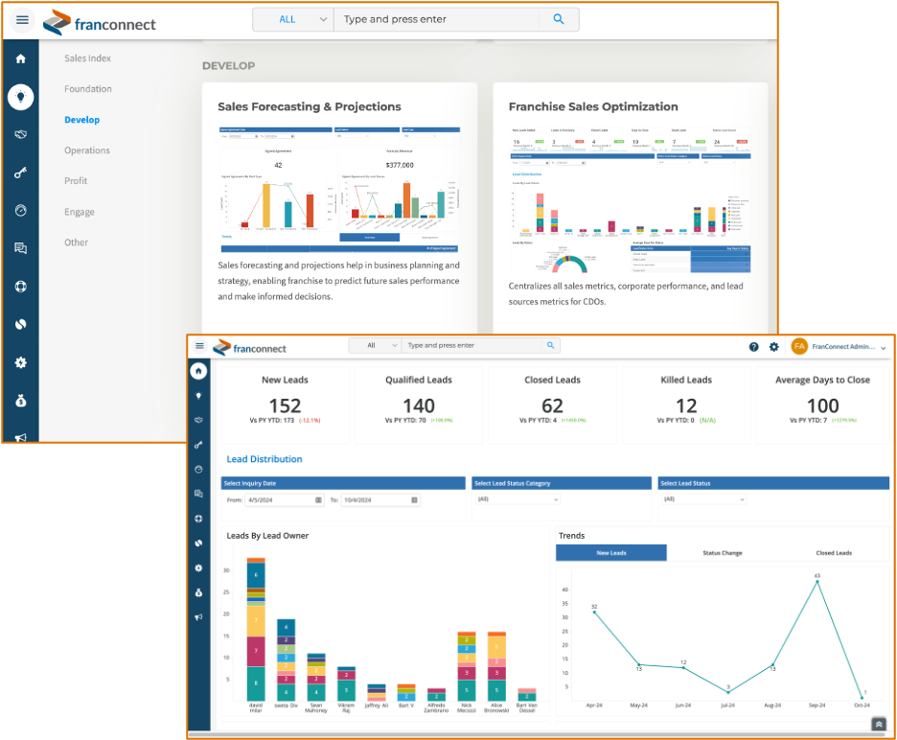Click franconnect logo in dashboard window

pyautogui.click(x=249, y=347)
